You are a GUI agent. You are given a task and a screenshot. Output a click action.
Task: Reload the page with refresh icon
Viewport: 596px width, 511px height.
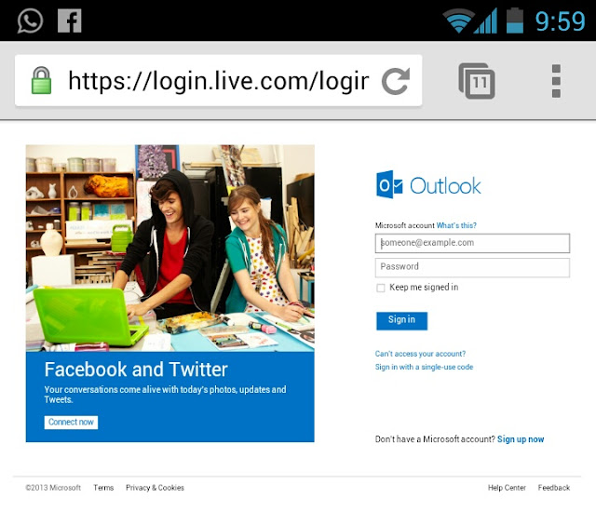point(396,81)
